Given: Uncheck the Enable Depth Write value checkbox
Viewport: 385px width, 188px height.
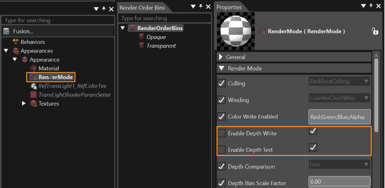Looking at the screenshot, I should point(313,131).
